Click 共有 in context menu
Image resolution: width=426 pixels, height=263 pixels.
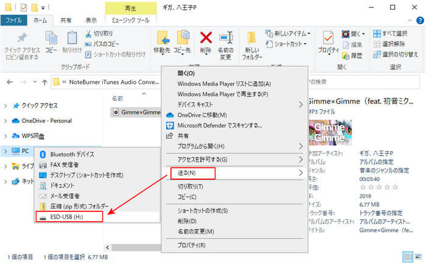(x=235, y=136)
